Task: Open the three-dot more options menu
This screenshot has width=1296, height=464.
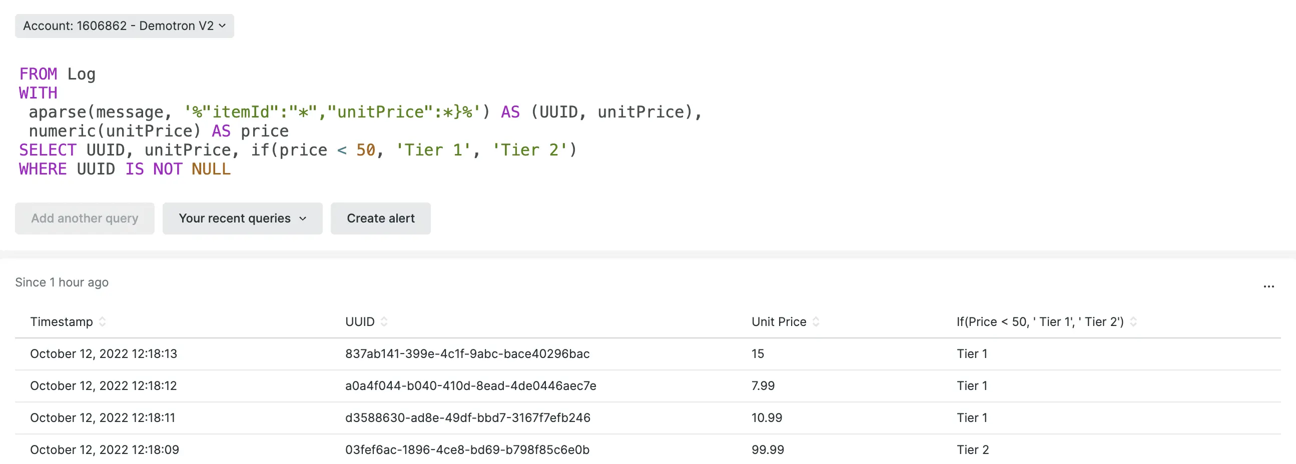Action: (1268, 286)
